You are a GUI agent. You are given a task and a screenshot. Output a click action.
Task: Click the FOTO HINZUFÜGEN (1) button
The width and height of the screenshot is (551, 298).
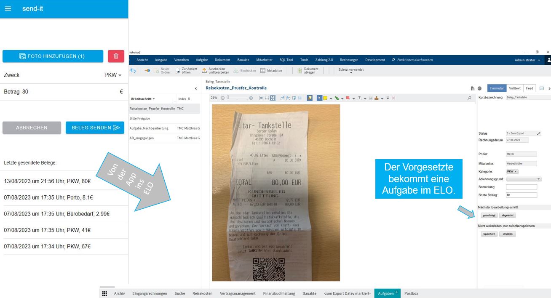(53, 56)
